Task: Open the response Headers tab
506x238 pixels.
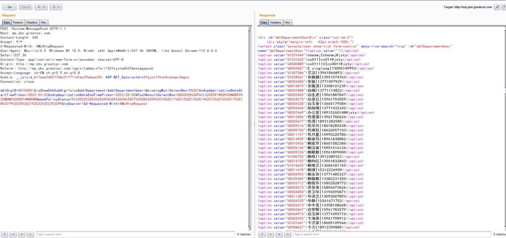Action: point(276,22)
